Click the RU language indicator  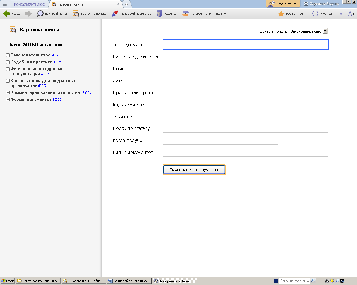(276, 281)
